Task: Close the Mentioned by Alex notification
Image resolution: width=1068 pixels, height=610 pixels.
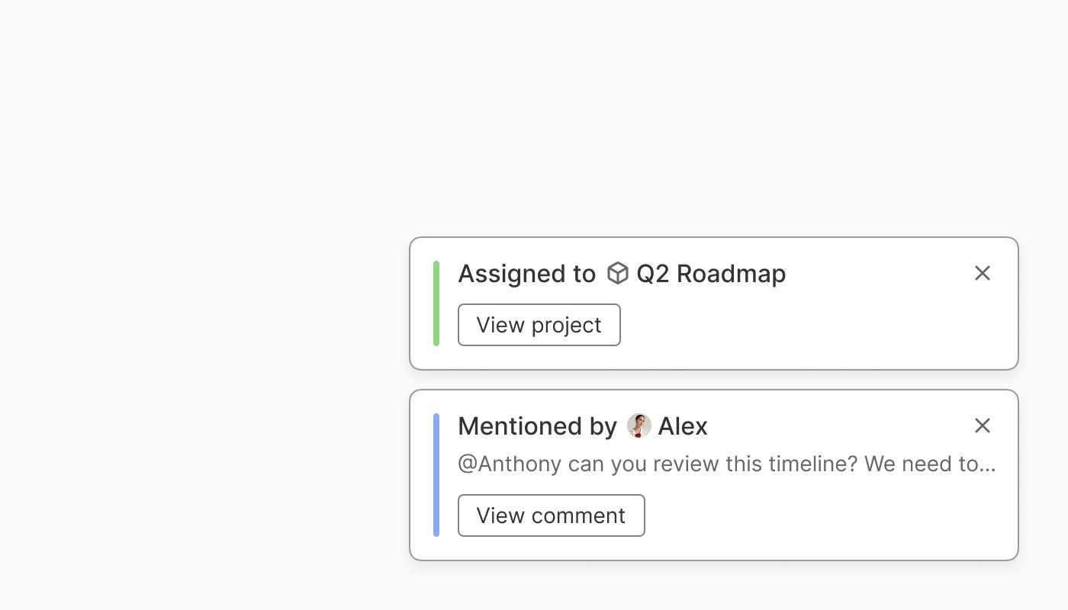Action: tap(983, 425)
